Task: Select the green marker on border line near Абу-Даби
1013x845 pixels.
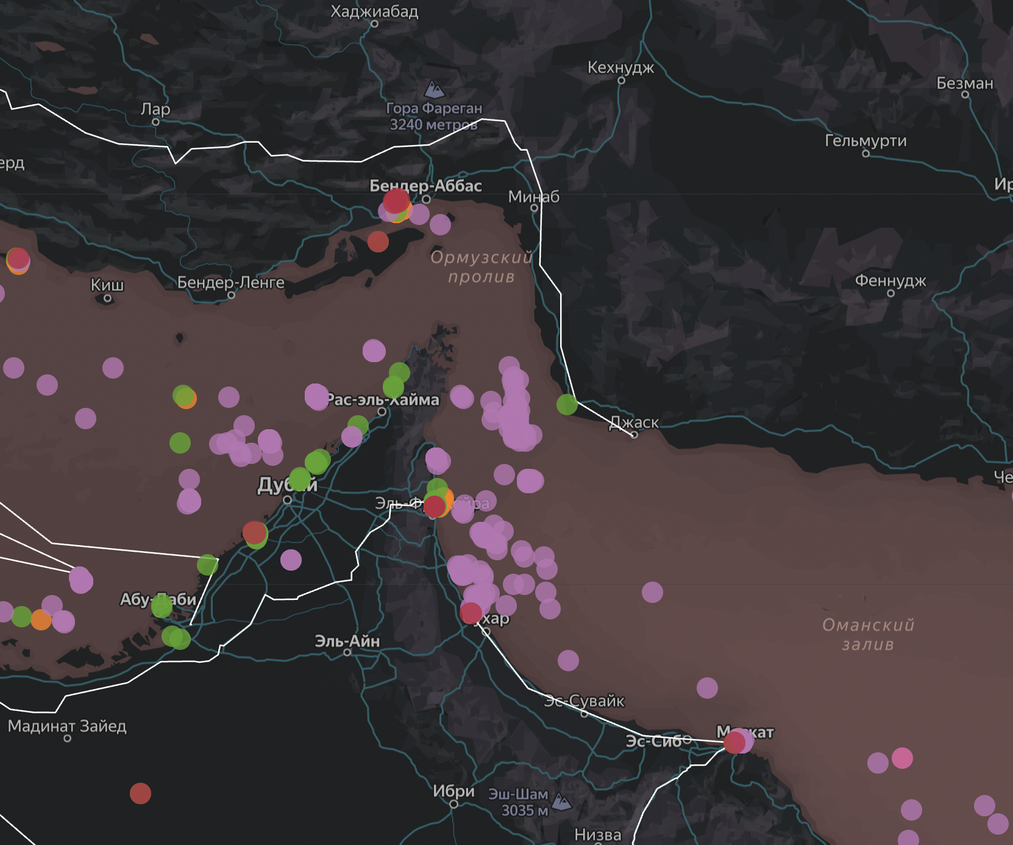Action: 207,565
